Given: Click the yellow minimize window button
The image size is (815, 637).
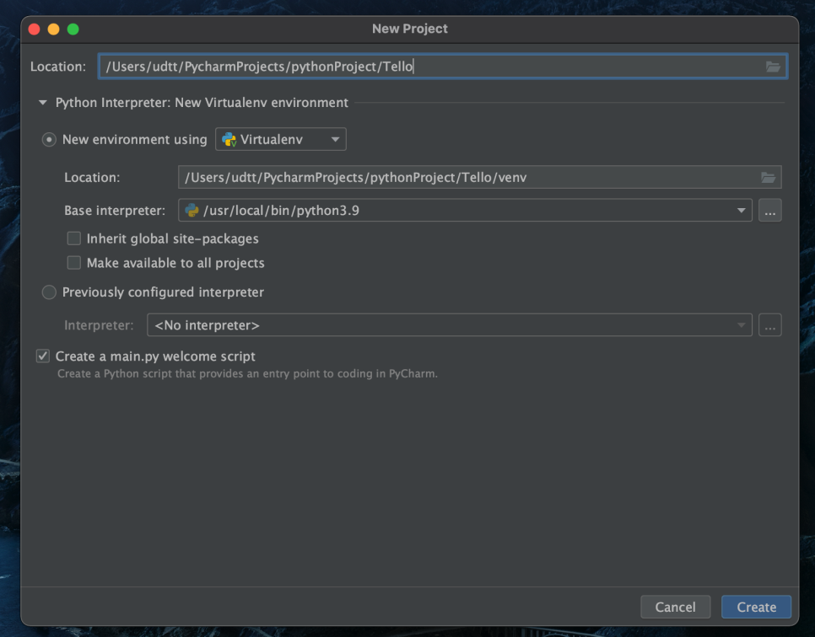Looking at the screenshot, I should pyautogui.click(x=53, y=29).
